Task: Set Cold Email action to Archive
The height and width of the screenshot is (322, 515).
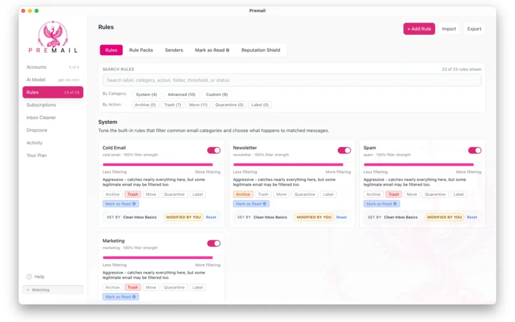Action: 112,194
